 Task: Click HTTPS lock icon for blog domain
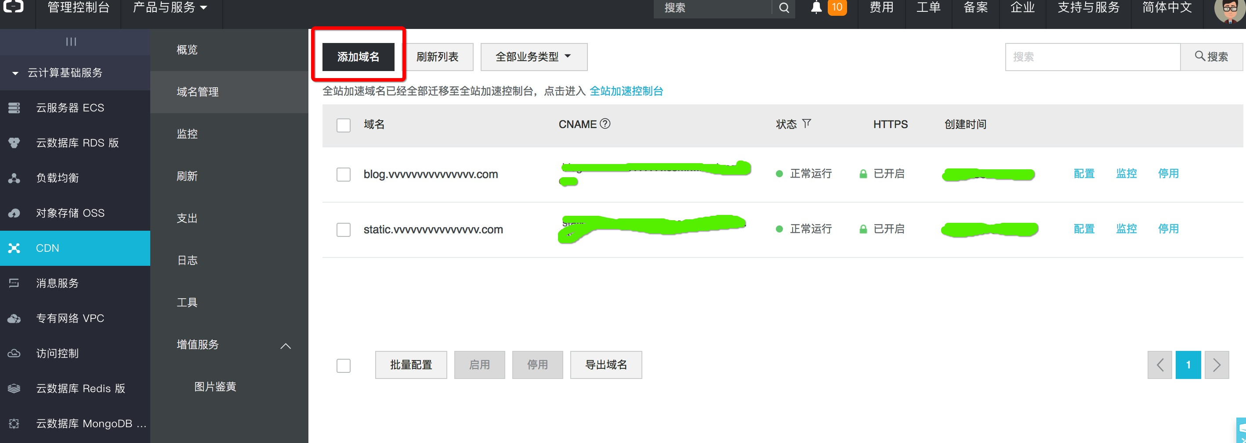[863, 174]
